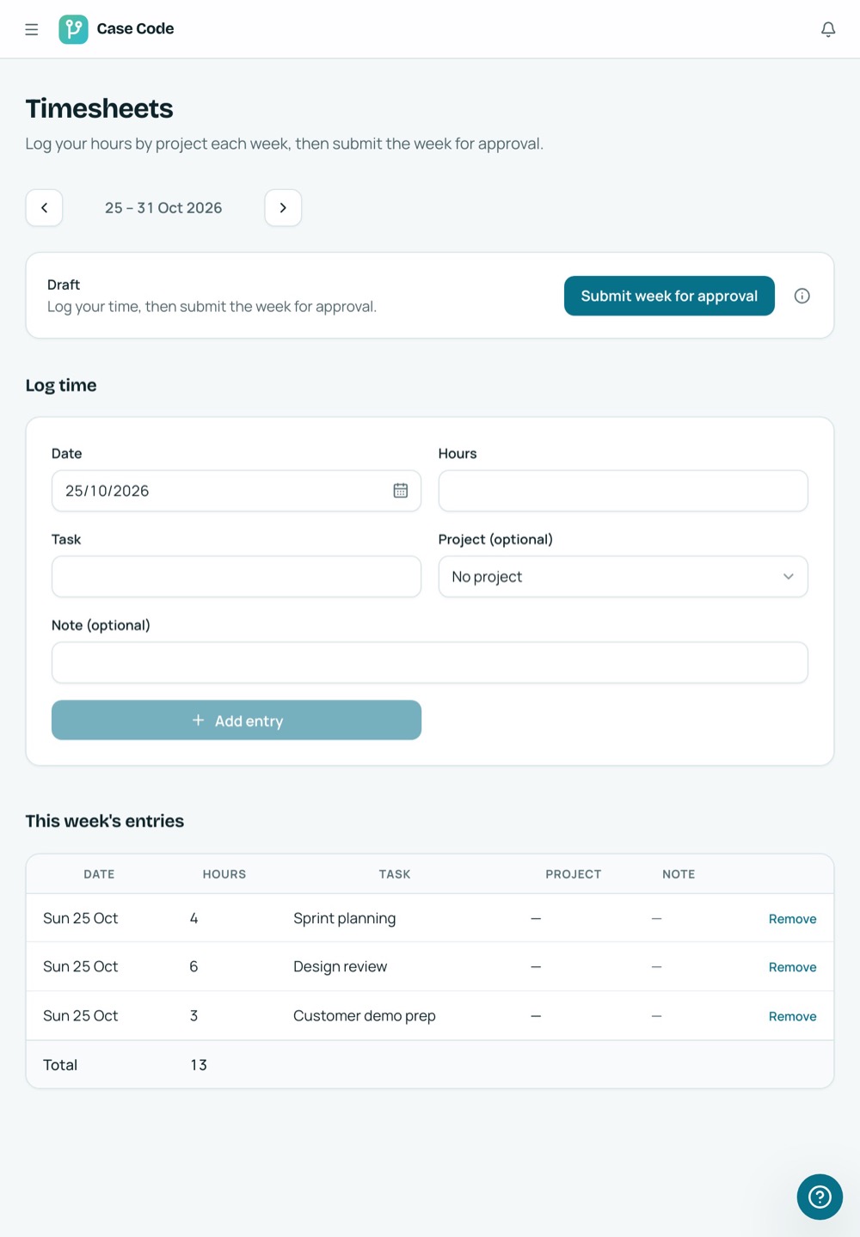Focus the Note (optional) input field
Viewport: 860px width, 1237px height.
(x=430, y=663)
